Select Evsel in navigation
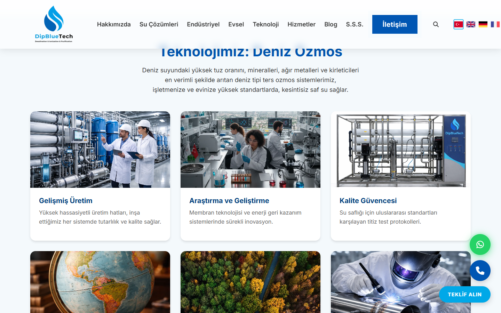The width and height of the screenshot is (501, 313). [236, 24]
